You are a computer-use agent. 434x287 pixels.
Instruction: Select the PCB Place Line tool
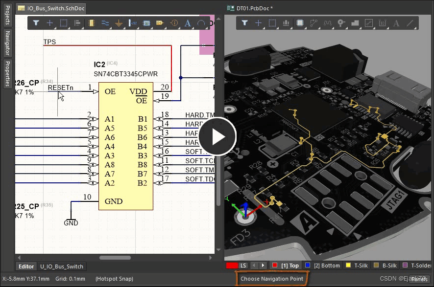(410, 23)
